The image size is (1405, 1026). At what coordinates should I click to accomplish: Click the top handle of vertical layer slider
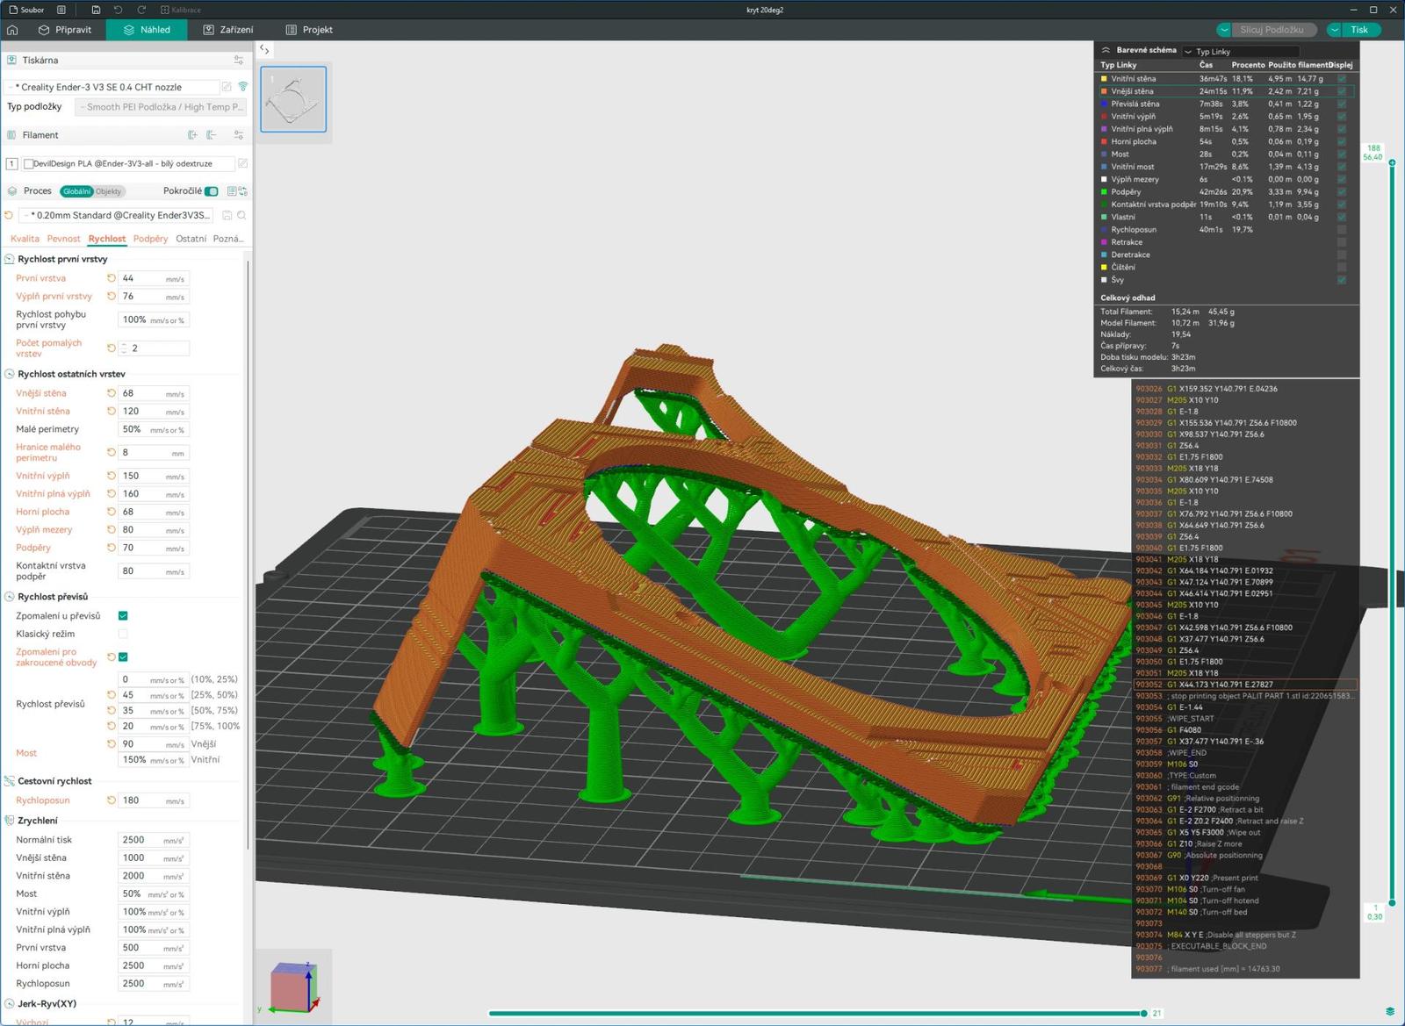tap(1392, 163)
